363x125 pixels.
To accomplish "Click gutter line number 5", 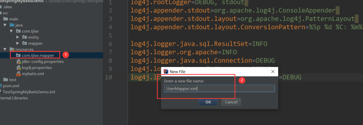I will [x=110, y=35].
